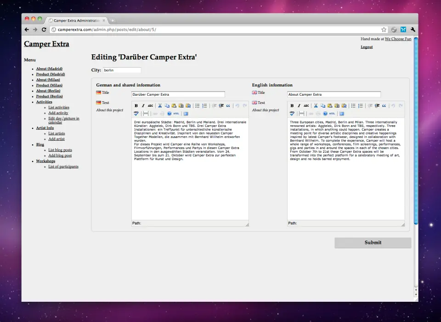441x322 pixels.
Task: Open About (Madrid) menu item
Action: [x=49, y=69]
